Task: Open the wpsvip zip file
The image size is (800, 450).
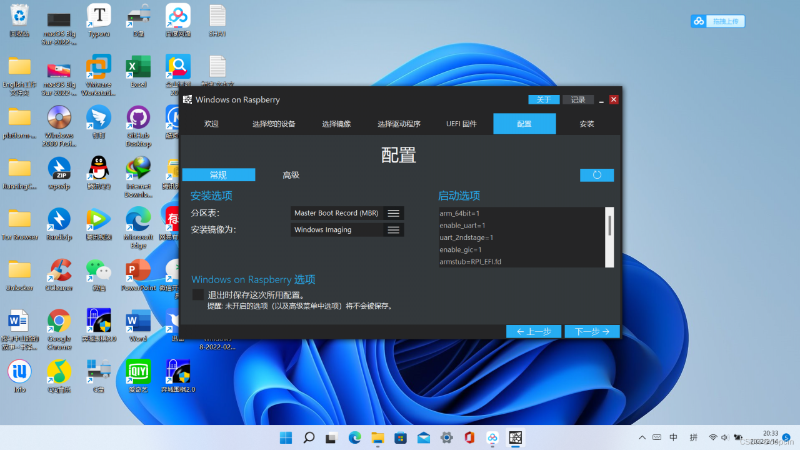Action: pyautogui.click(x=59, y=173)
